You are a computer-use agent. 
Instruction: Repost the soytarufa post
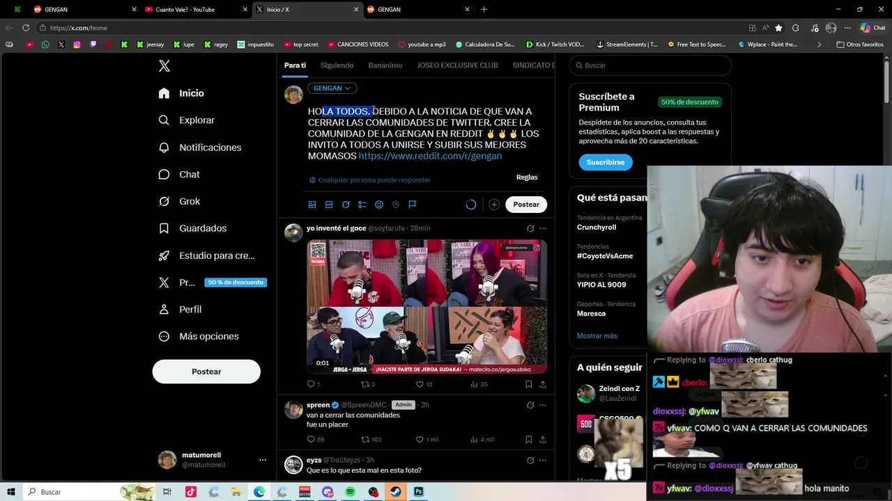pos(367,384)
